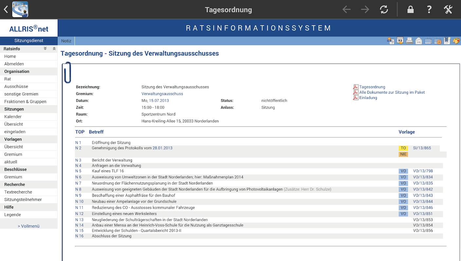Image resolution: width=461 pixels, height=261 pixels.
Task: Click the open envelope mail icon
Action: [x=419, y=41]
